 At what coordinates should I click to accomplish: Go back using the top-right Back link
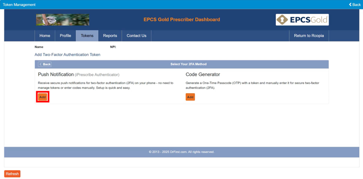(355, 5)
